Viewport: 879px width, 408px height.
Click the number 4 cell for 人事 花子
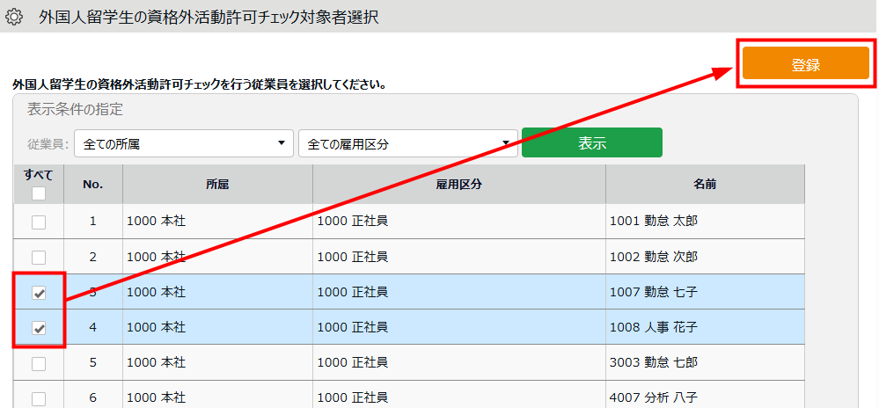(x=93, y=327)
